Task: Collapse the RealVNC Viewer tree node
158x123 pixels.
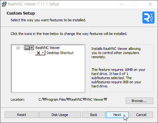Action: 18,48
